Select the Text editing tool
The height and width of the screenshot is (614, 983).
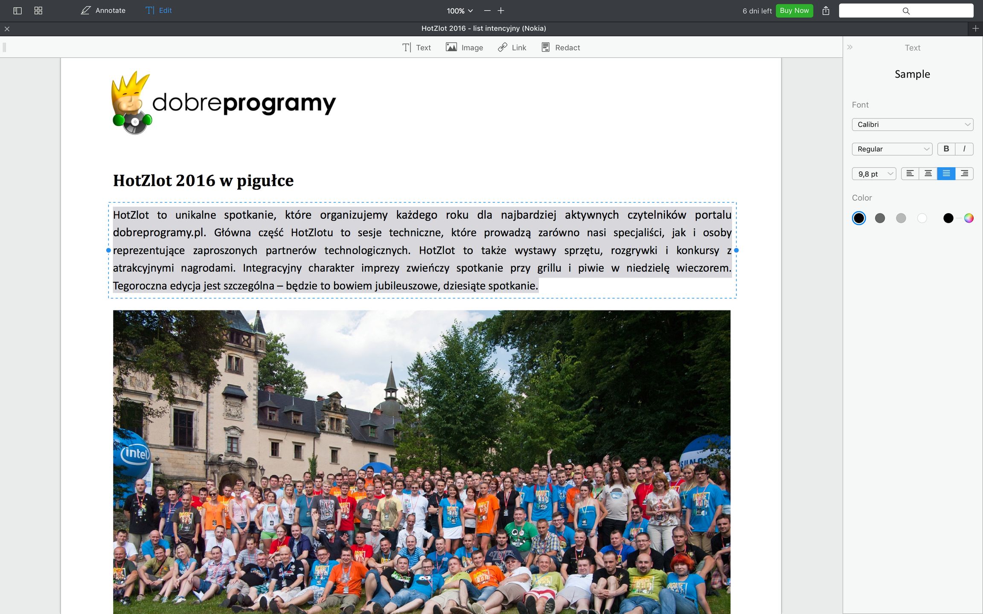[x=416, y=47]
